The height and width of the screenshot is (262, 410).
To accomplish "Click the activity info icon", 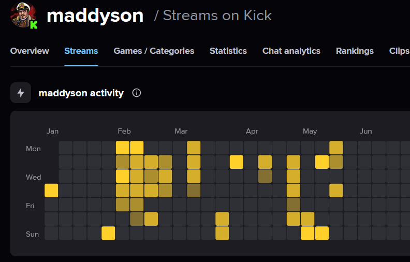I will (137, 93).
